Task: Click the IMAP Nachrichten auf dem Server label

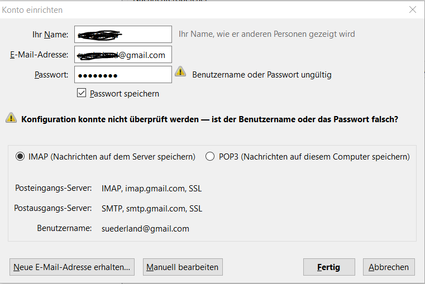Action: pos(112,157)
